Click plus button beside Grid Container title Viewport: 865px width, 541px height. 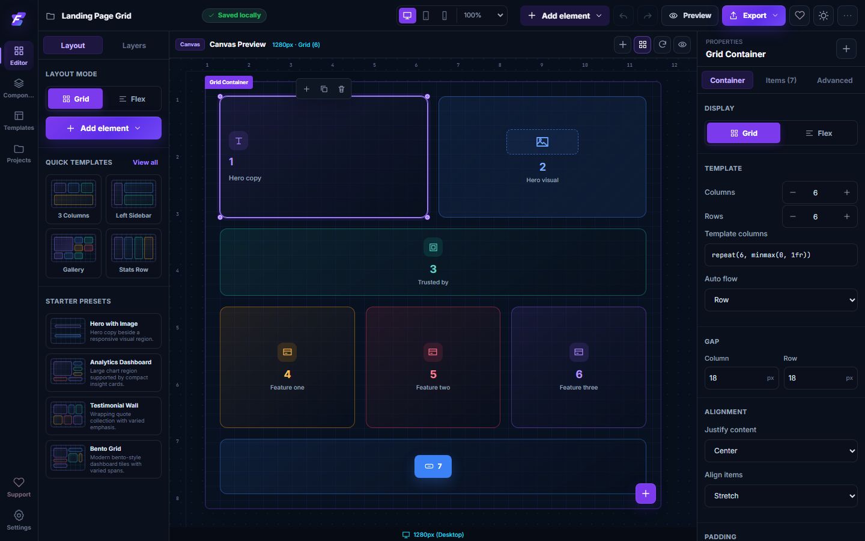tap(846, 49)
